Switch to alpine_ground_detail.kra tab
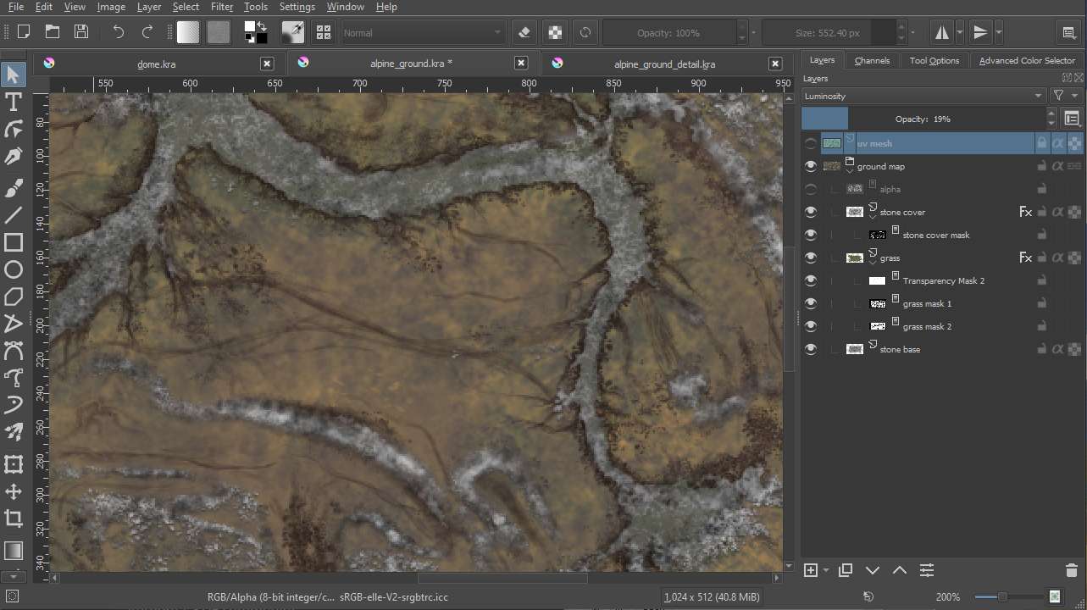This screenshot has height=610, width=1087. pos(665,64)
